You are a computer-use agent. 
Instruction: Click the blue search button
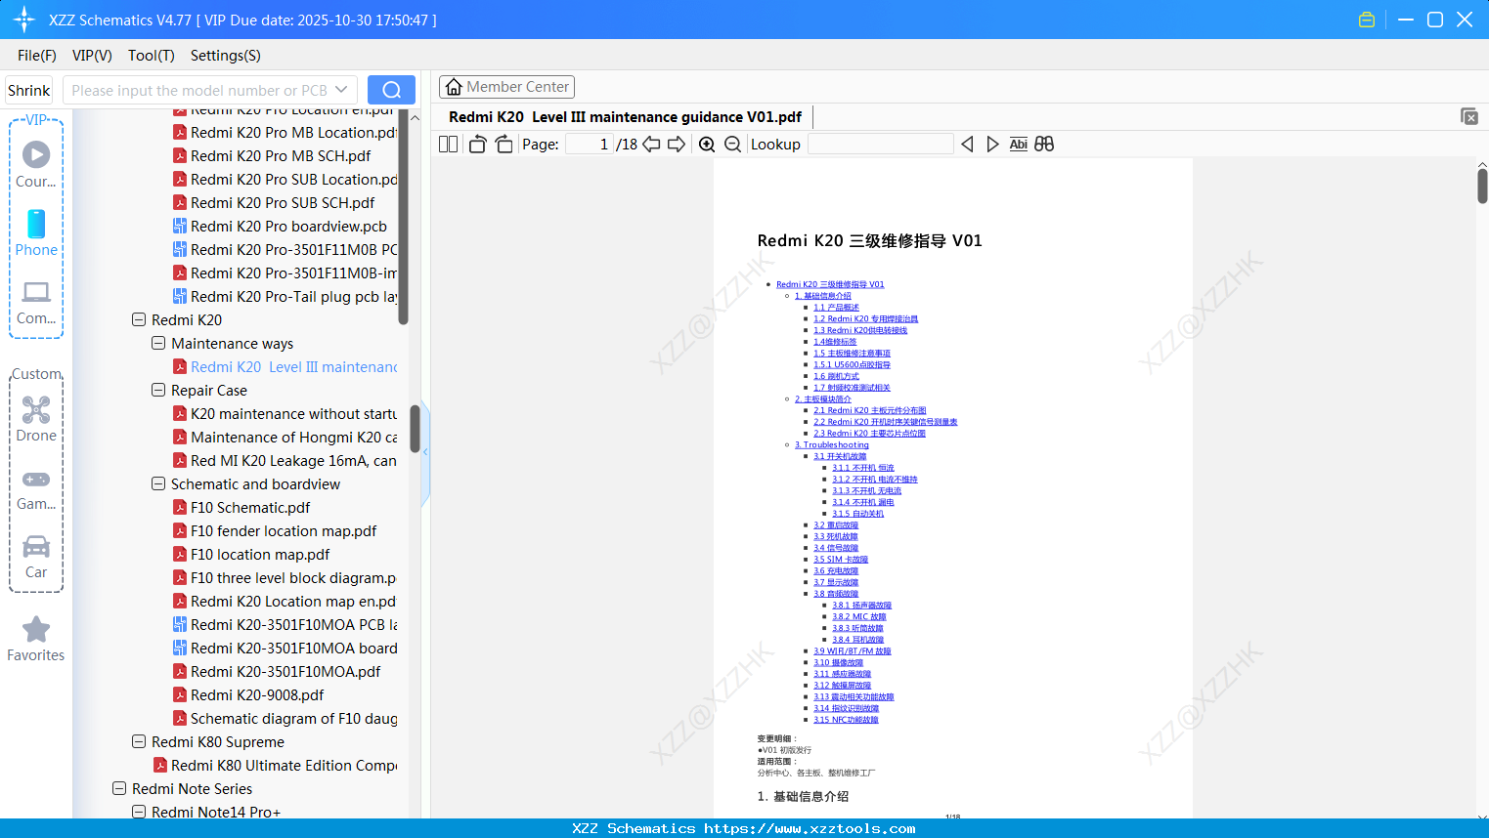click(x=391, y=90)
